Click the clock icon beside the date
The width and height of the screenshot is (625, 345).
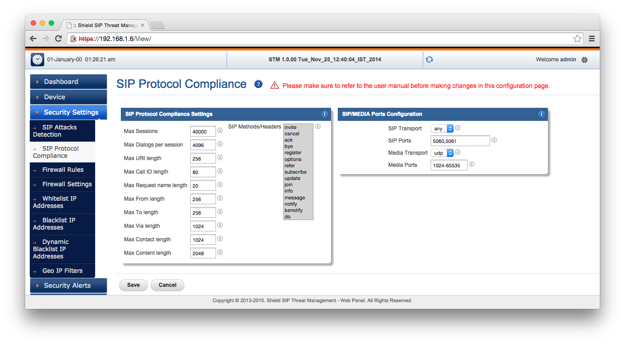coord(37,60)
